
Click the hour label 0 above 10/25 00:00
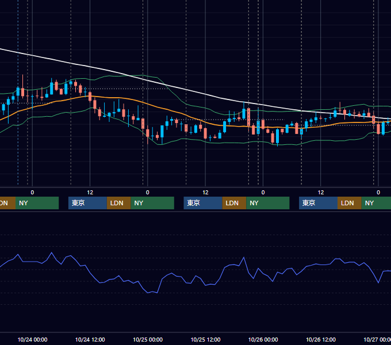(148, 193)
